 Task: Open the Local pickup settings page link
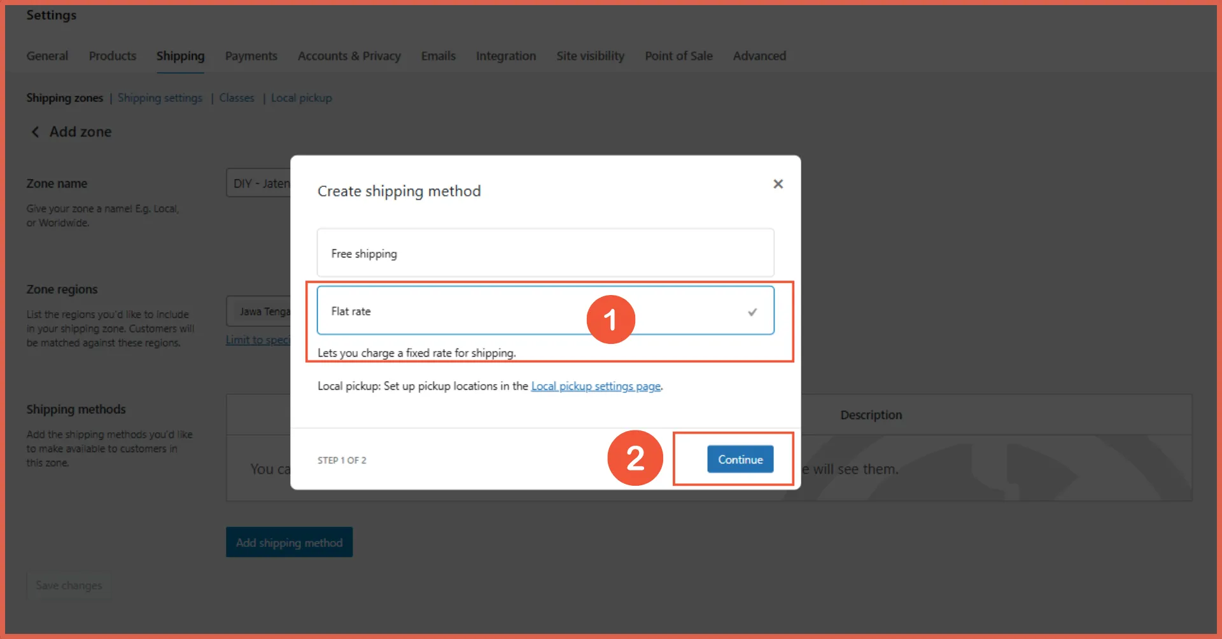pos(596,386)
